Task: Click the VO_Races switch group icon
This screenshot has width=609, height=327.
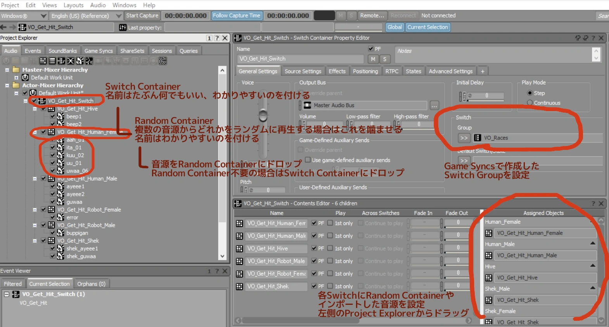Action: pyautogui.click(x=478, y=138)
